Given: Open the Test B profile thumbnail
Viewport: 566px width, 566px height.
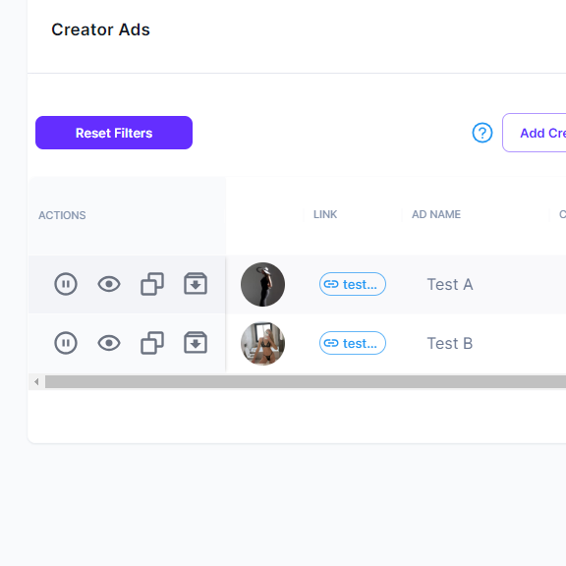Looking at the screenshot, I should coord(262,343).
